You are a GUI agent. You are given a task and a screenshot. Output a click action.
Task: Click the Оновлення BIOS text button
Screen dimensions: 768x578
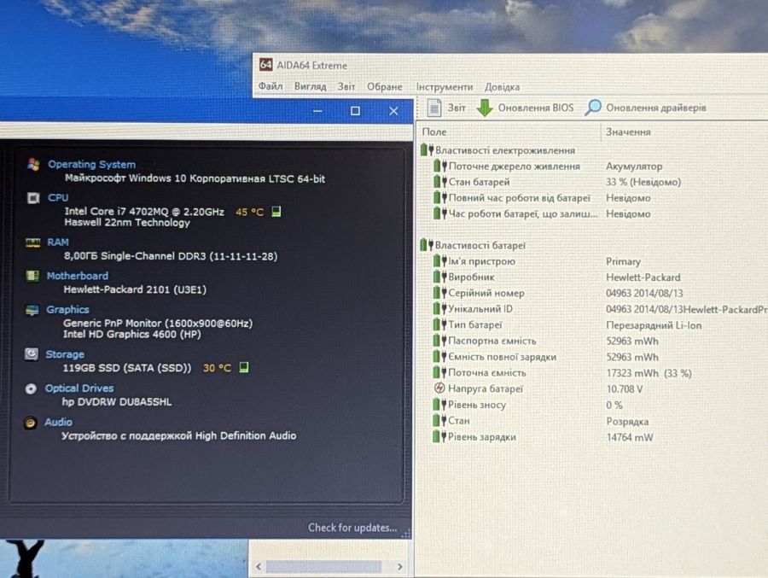click(x=536, y=108)
